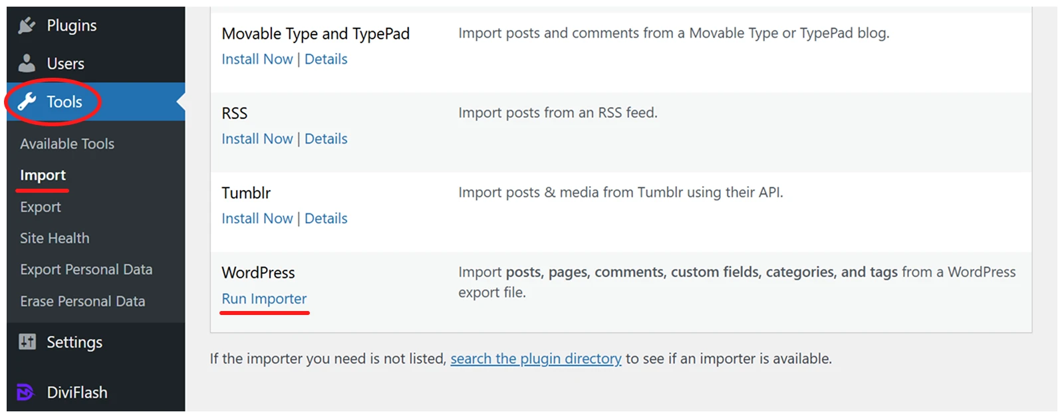Viewport: 1064px width, 418px height.
Task: Install the Tumblr importer now
Action: pyautogui.click(x=257, y=219)
